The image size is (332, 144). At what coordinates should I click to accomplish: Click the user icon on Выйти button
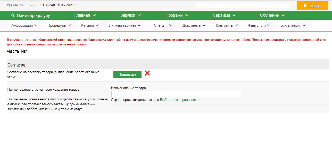pyautogui.click(x=305, y=6)
